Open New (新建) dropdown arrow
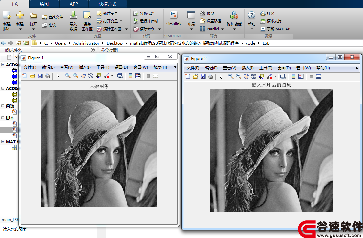363x238 pixels. pos(20,29)
